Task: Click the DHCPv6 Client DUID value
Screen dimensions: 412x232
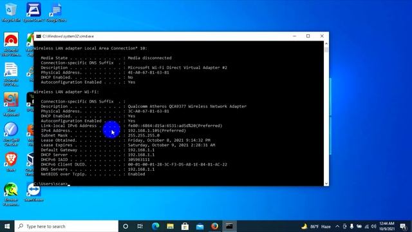Action: click(x=178, y=164)
